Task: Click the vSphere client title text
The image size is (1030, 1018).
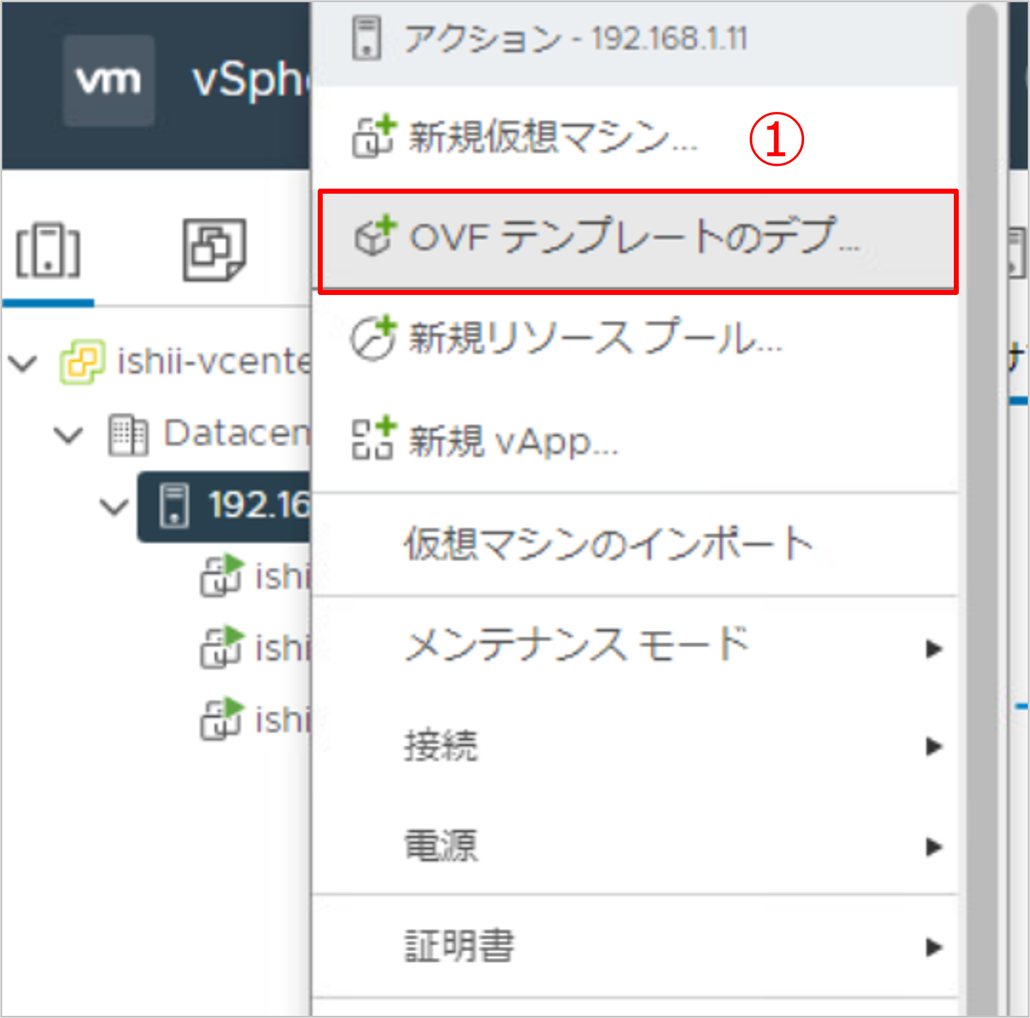Action: [252, 81]
